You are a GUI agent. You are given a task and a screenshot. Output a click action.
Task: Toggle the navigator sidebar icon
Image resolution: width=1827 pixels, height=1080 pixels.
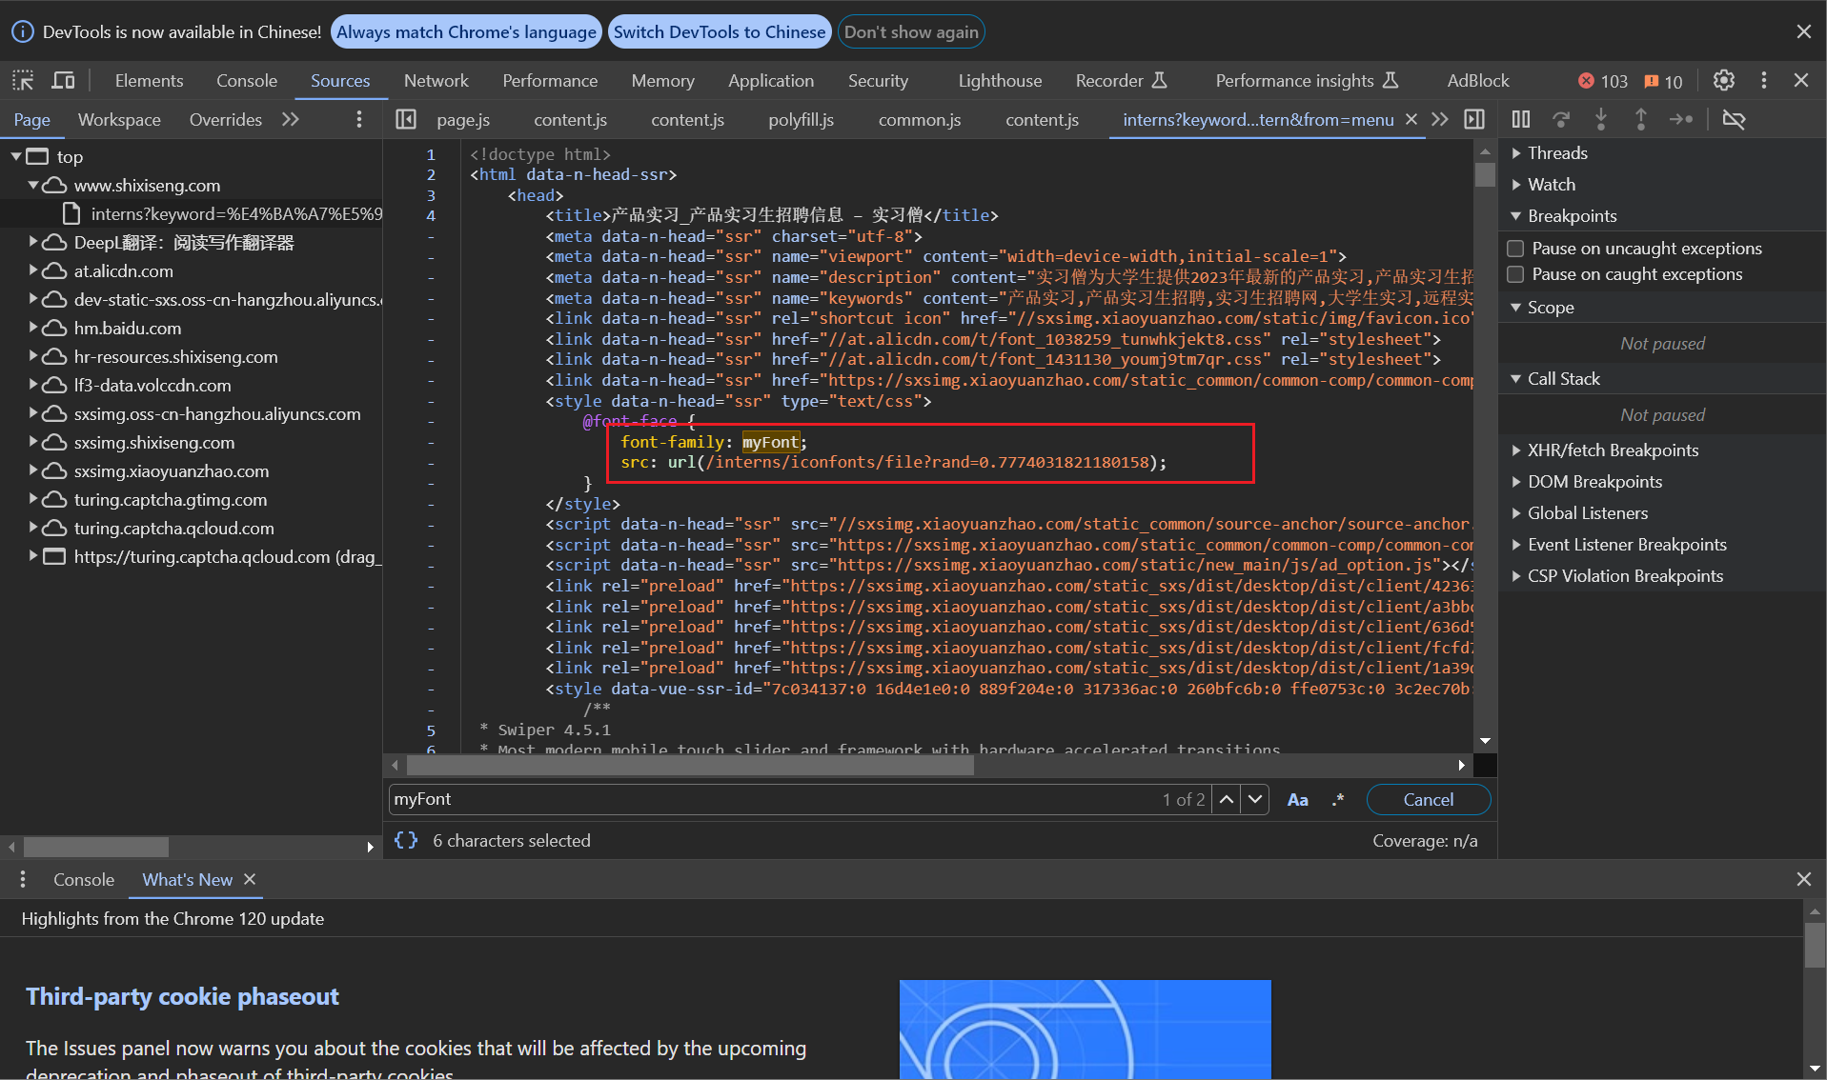click(x=406, y=119)
